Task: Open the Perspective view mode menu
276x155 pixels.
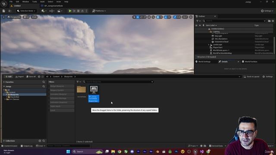Action: (x=14, y=17)
